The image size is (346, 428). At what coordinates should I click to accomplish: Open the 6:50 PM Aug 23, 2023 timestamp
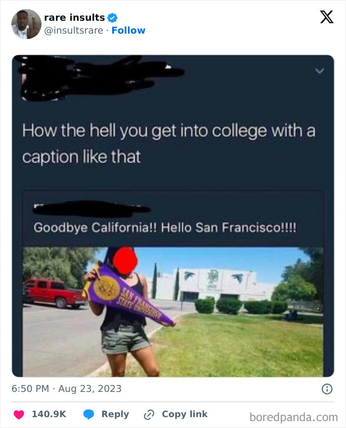pos(66,388)
